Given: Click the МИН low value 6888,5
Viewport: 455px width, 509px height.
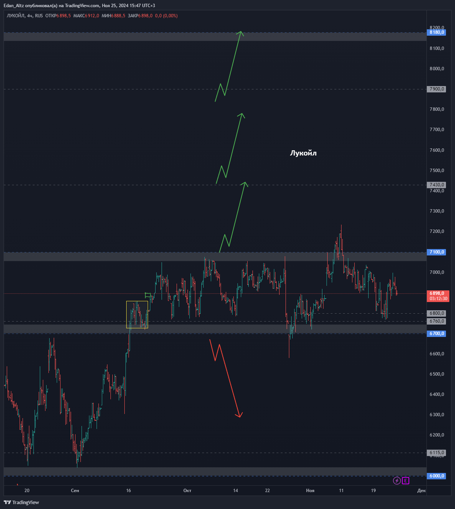Looking at the screenshot, I should [x=118, y=16].
